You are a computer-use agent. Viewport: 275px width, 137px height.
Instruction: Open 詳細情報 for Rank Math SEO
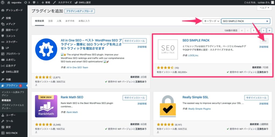pyautogui.click(x=142, y=104)
